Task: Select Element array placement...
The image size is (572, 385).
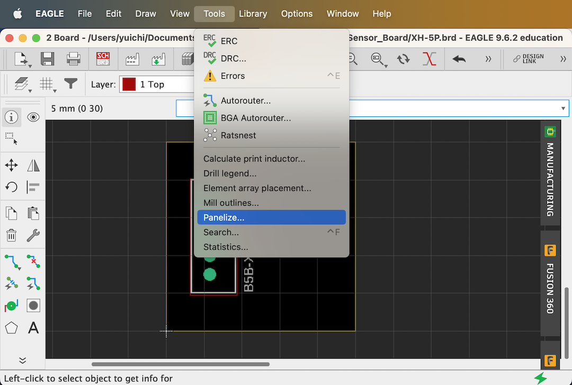Action: coord(271,188)
